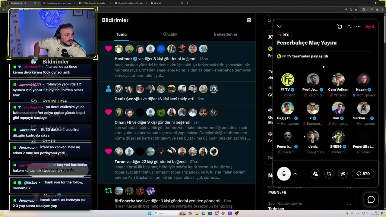Open BirFenerbahceli's profile link
Viewport: 386px width, 217px height.
[129, 201]
